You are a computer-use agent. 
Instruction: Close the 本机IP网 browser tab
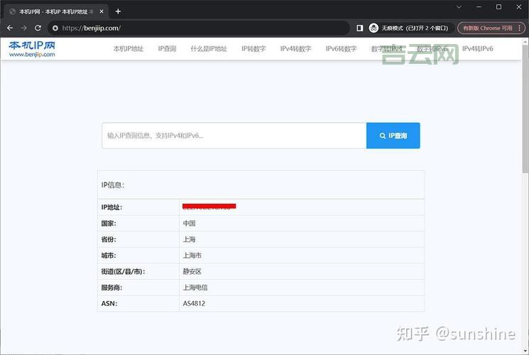tap(102, 11)
